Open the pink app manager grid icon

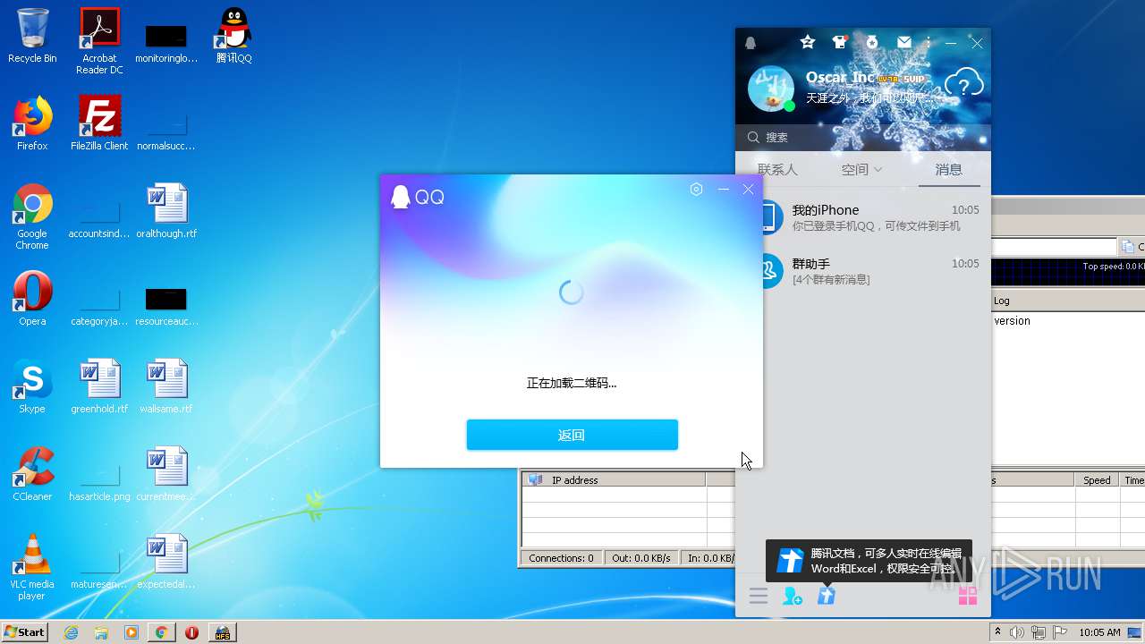pos(968,597)
